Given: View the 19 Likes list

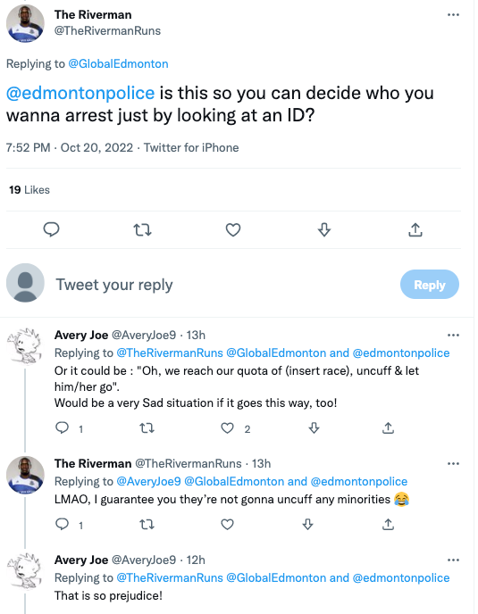Looking at the screenshot, I should [29, 190].
